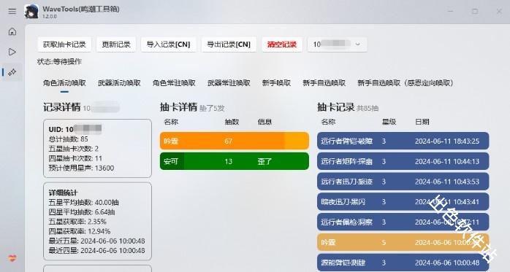Screen dimensions: 510x272
Task: Switch to 武器活动唤取 tab
Action: tap(119, 83)
